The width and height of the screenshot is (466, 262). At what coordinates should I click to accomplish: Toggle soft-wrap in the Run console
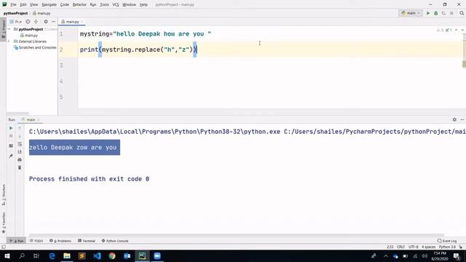(20, 144)
